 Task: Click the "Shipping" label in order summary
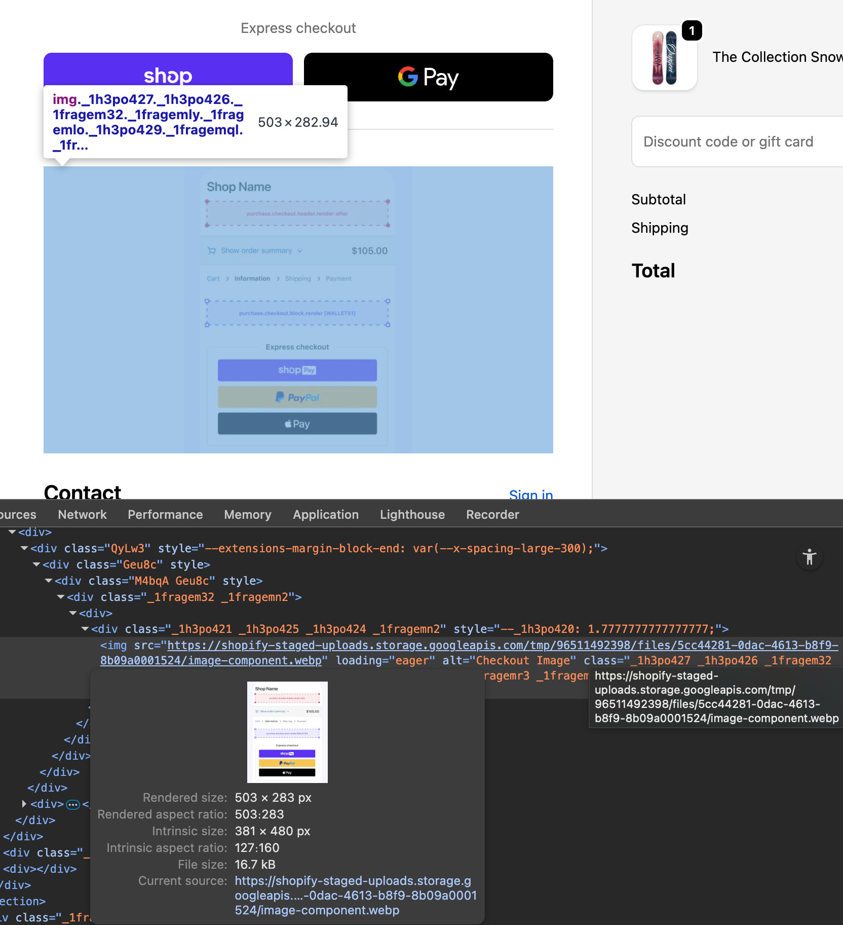pos(660,228)
